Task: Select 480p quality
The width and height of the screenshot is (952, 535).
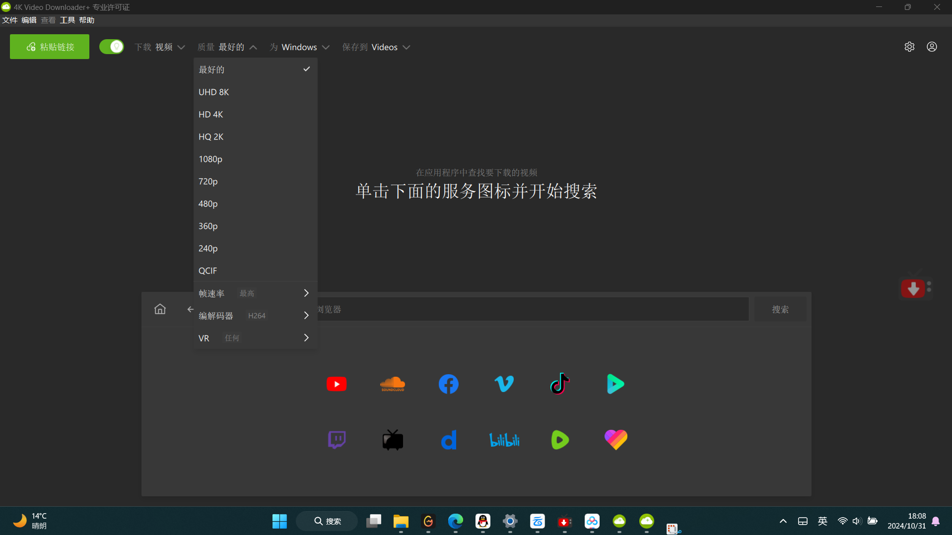Action: (x=255, y=203)
